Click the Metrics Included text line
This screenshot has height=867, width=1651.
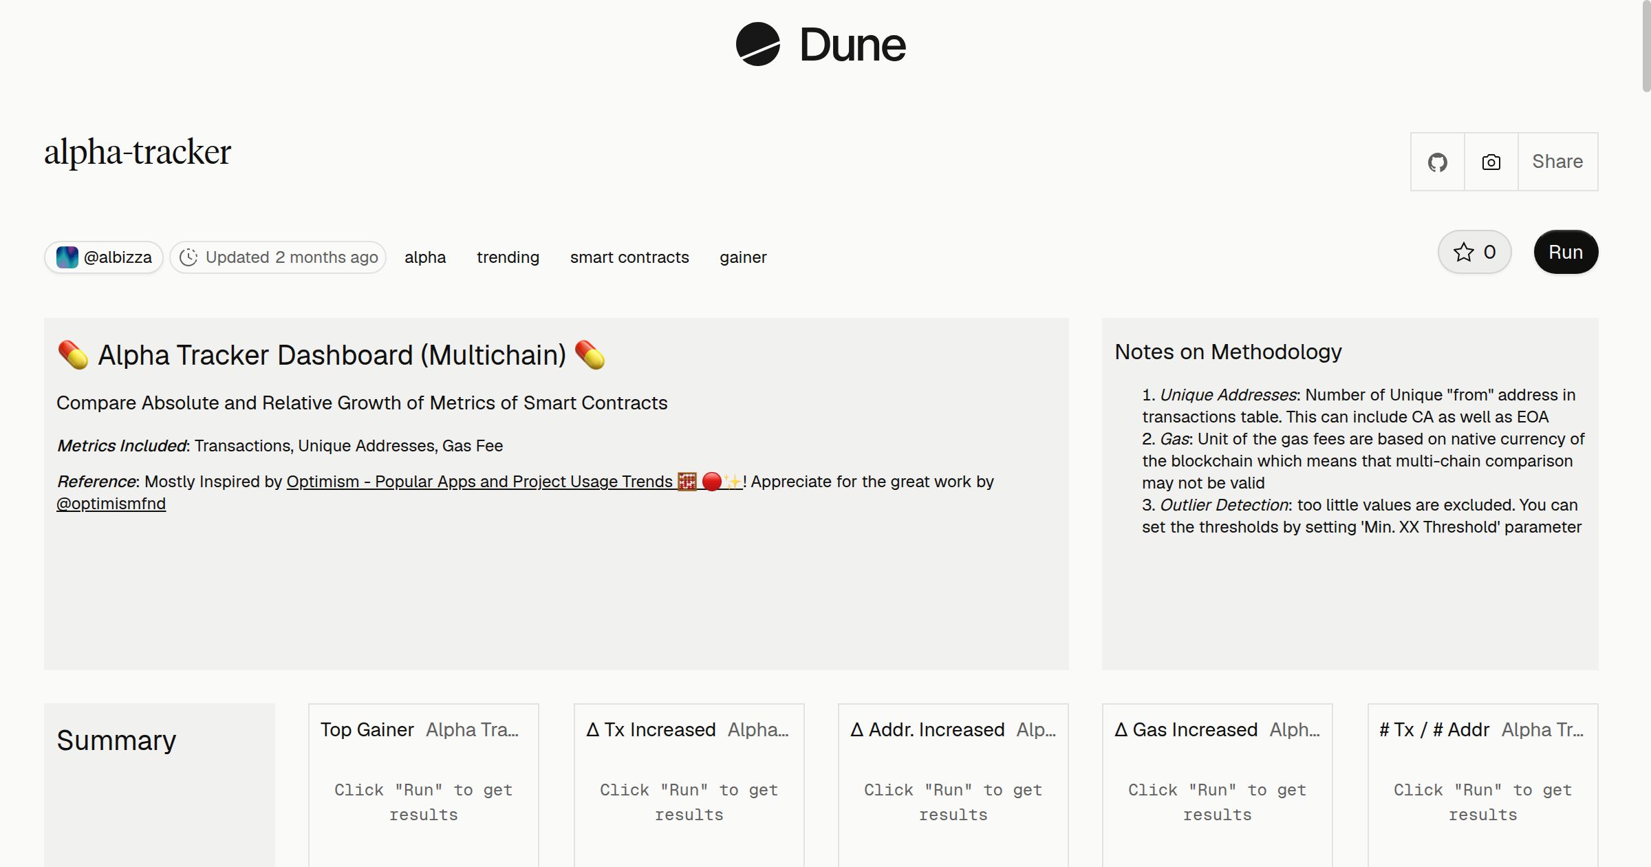(x=279, y=446)
